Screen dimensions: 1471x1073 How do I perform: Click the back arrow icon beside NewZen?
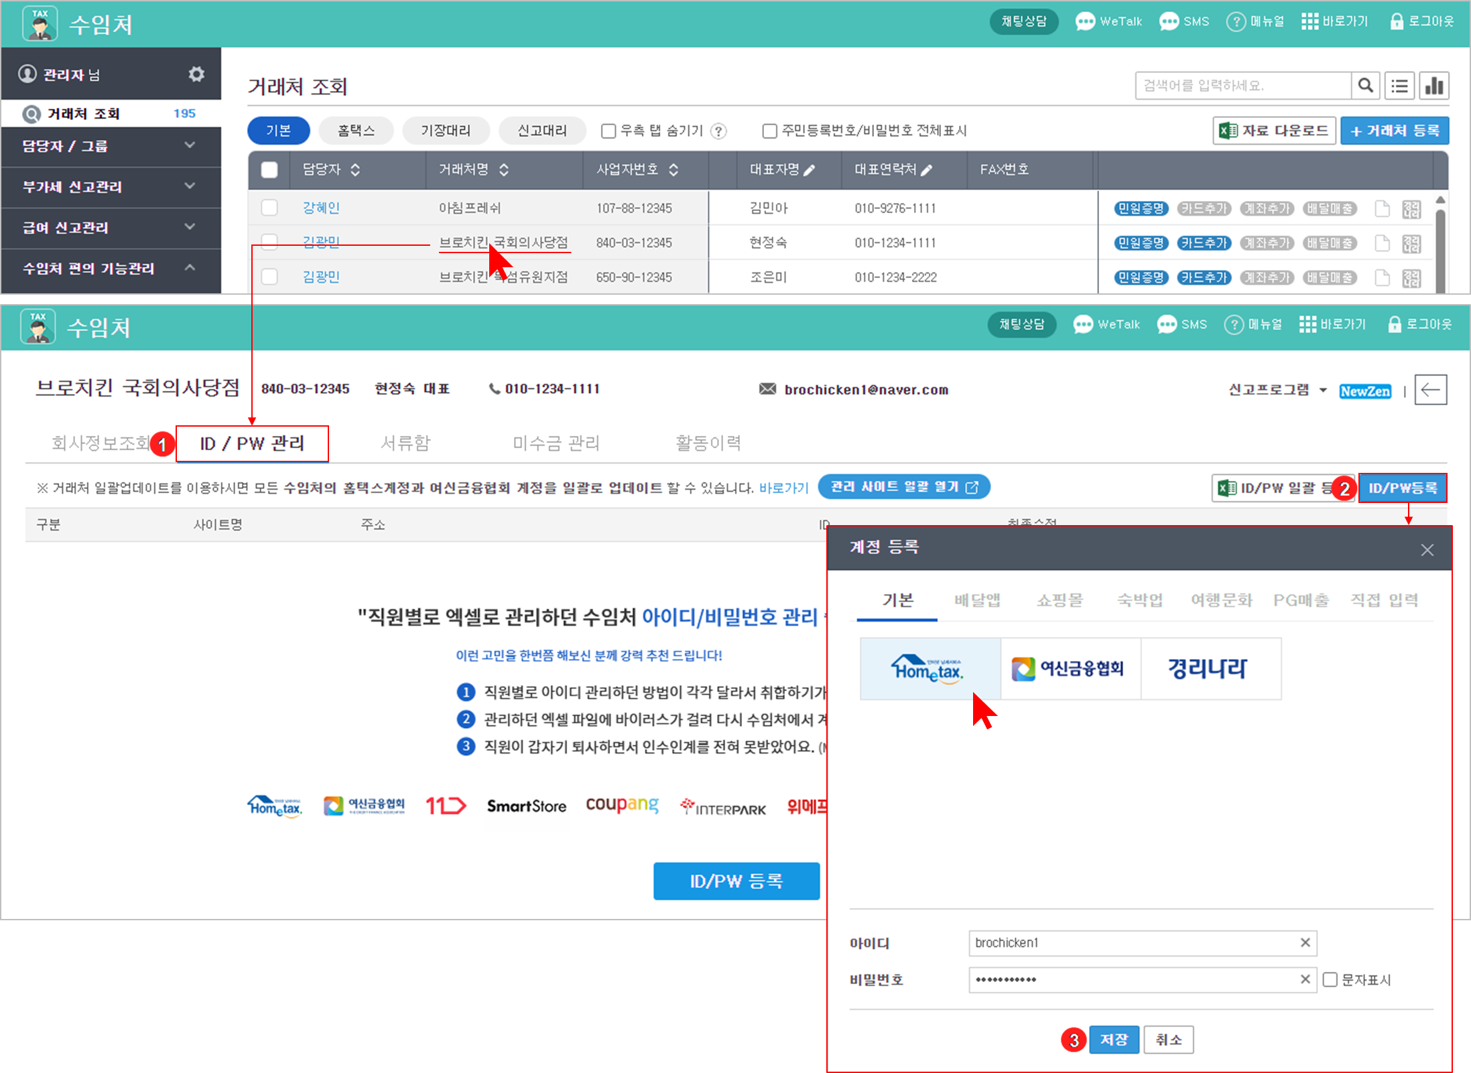1430,390
